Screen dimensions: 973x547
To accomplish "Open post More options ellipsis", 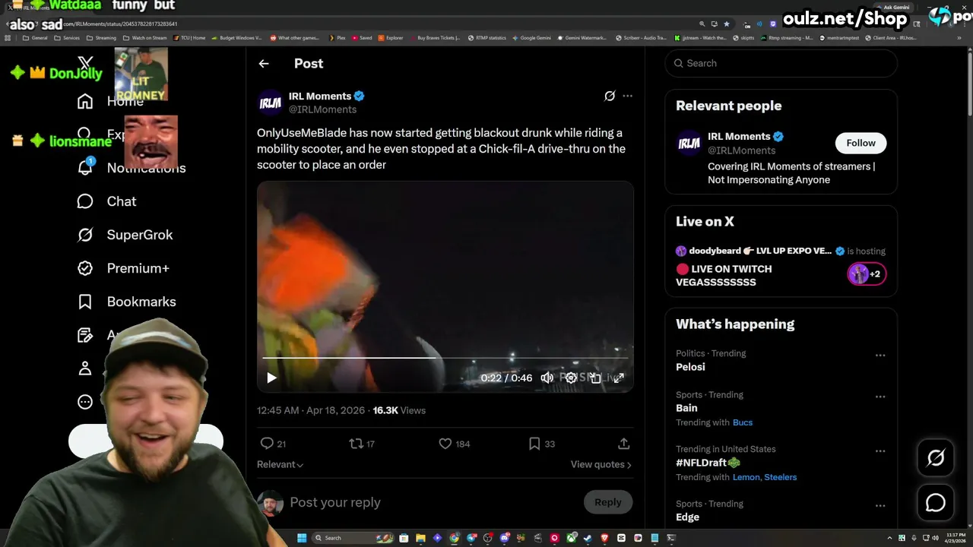I will pos(627,96).
